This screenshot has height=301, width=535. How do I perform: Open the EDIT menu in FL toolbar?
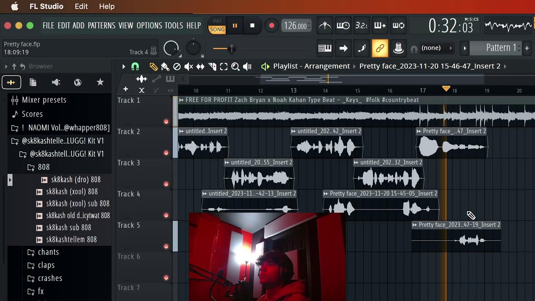click(64, 26)
